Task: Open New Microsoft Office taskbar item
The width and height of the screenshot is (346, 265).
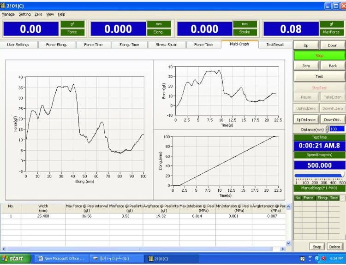Action: point(60,259)
